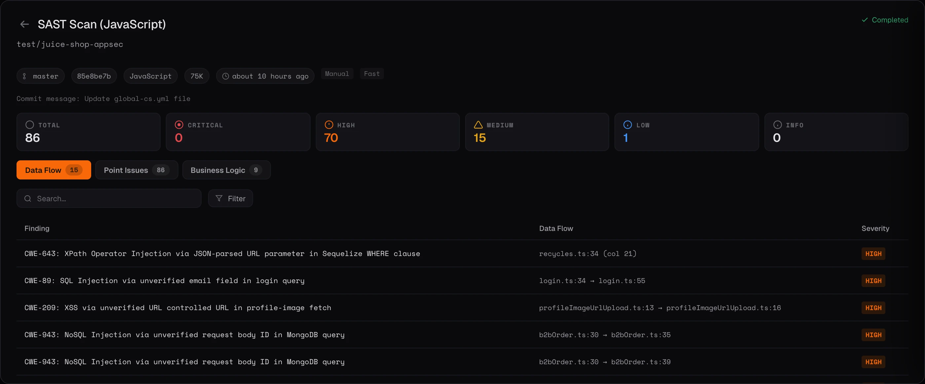Click the blue info icon on LOW card
This screenshot has width=925, height=384.
(x=627, y=125)
